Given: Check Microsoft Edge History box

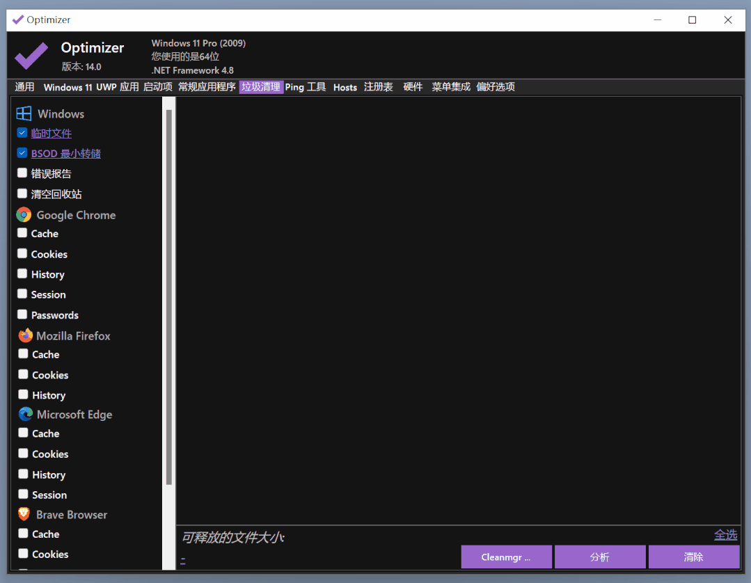Looking at the screenshot, I should click(23, 473).
